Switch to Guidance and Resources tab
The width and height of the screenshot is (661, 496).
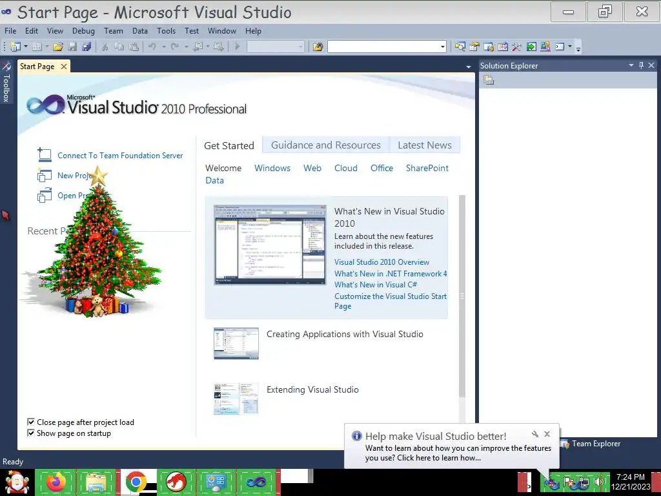click(x=325, y=145)
